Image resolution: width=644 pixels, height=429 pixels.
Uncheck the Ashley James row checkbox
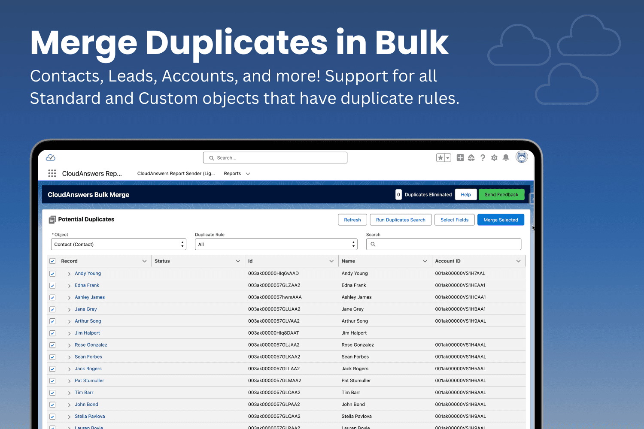pos(52,298)
